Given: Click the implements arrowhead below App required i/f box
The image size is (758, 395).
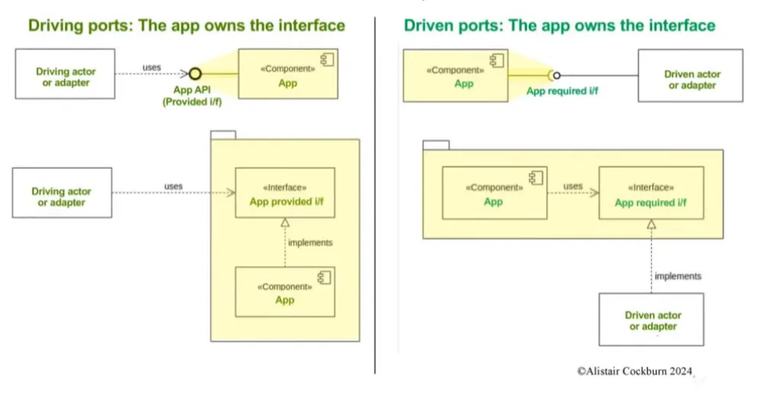Looking at the screenshot, I should 651,224.
